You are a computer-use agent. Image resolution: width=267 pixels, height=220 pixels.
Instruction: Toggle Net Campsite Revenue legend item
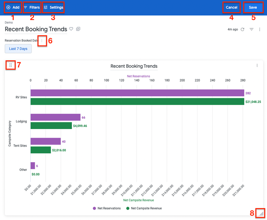[144, 208]
